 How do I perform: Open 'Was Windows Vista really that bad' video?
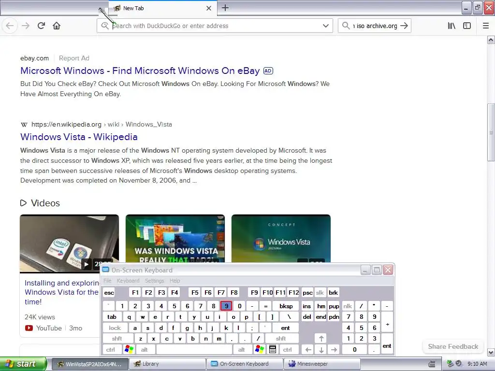pos(175,239)
